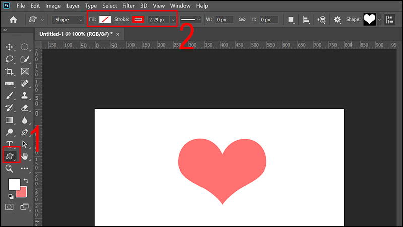Image resolution: width=403 pixels, height=227 pixels.
Task: Select the Hand tool
Action: 25,156
